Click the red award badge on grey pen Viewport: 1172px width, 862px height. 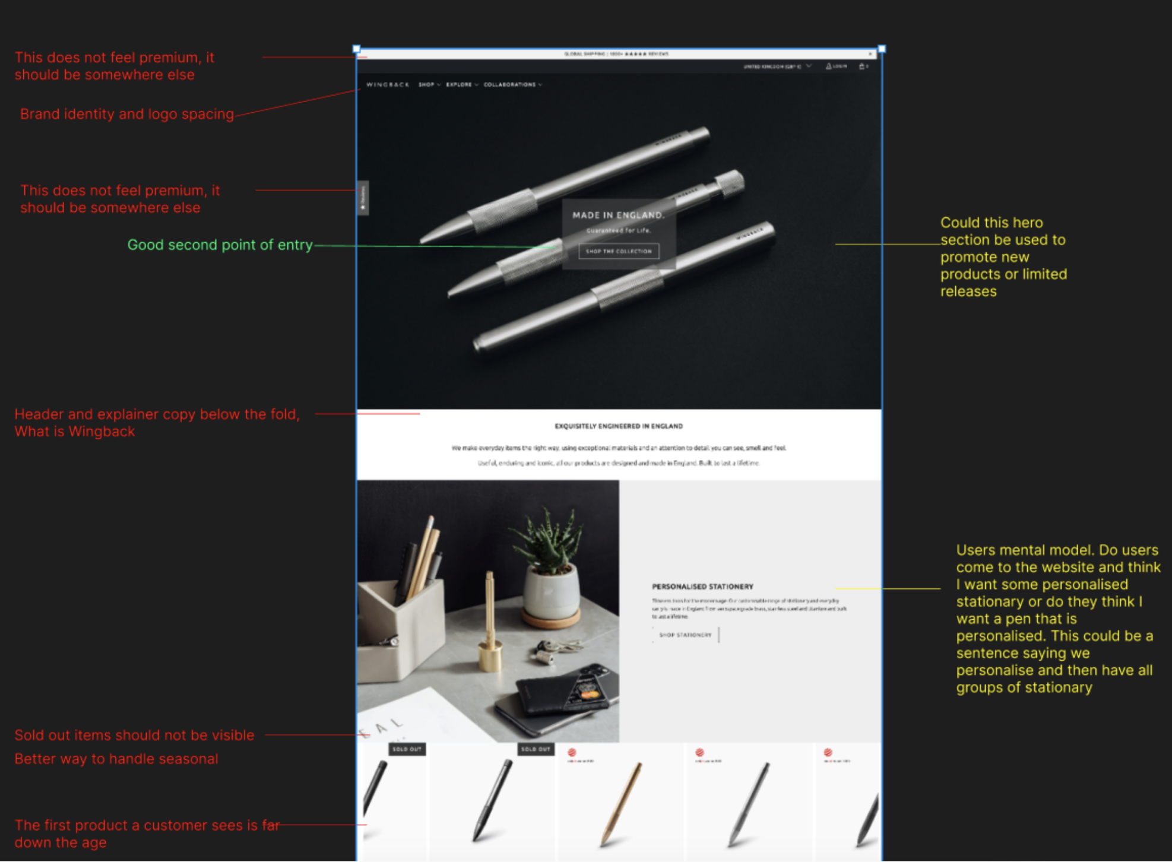click(x=699, y=753)
